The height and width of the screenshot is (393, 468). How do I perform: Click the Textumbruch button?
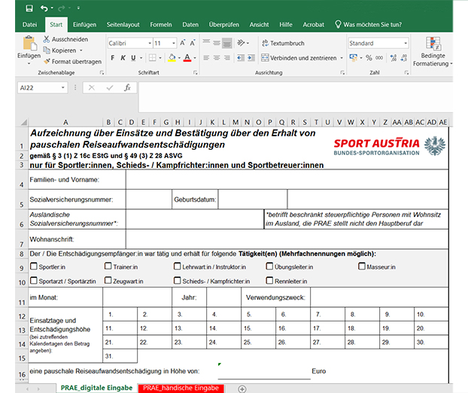pos(283,44)
